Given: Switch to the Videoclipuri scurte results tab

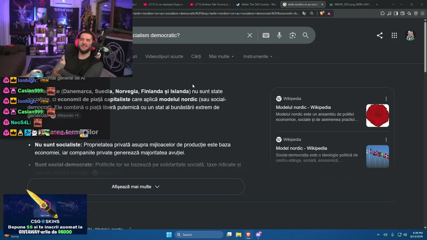Looking at the screenshot, I should (164, 57).
